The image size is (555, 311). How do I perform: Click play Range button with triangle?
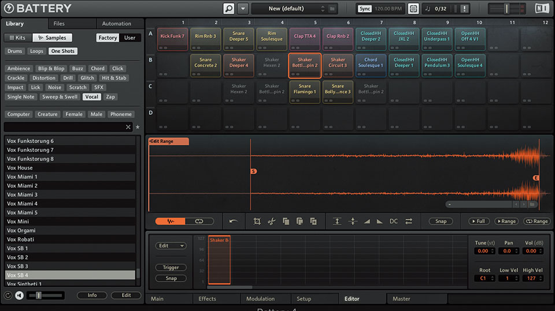click(x=506, y=221)
